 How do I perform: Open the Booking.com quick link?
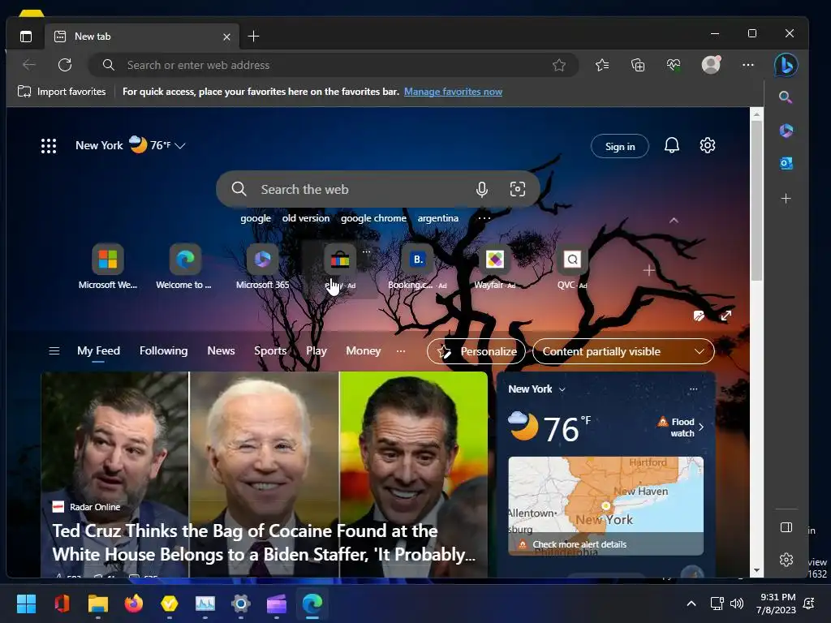(417, 267)
